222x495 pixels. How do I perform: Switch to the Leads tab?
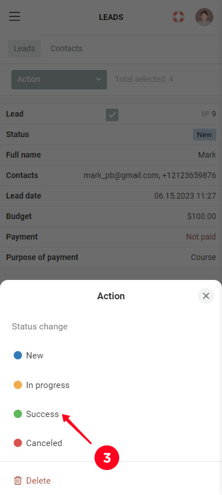24,48
